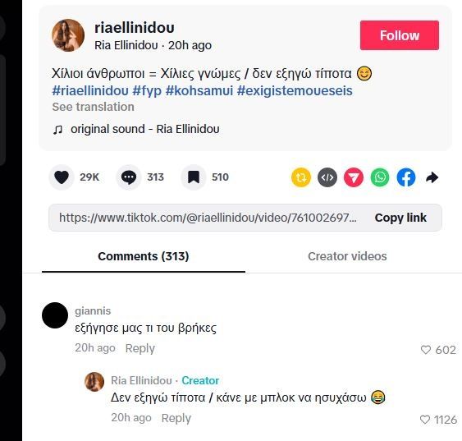Image resolution: width=462 pixels, height=441 pixels.
Task: Like the video with the heart icon
Action: click(62, 177)
